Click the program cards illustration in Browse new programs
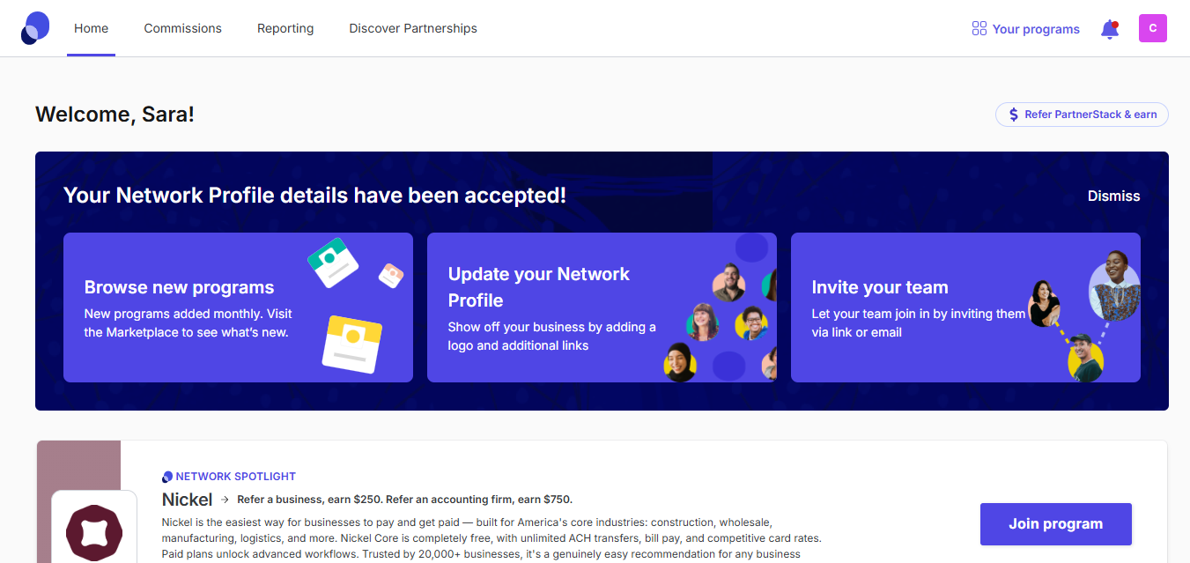This screenshot has height=563, width=1190. click(354, 306)
